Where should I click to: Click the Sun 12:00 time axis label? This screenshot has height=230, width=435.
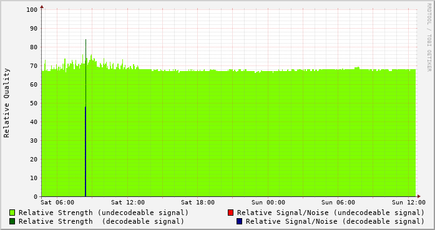409,203
